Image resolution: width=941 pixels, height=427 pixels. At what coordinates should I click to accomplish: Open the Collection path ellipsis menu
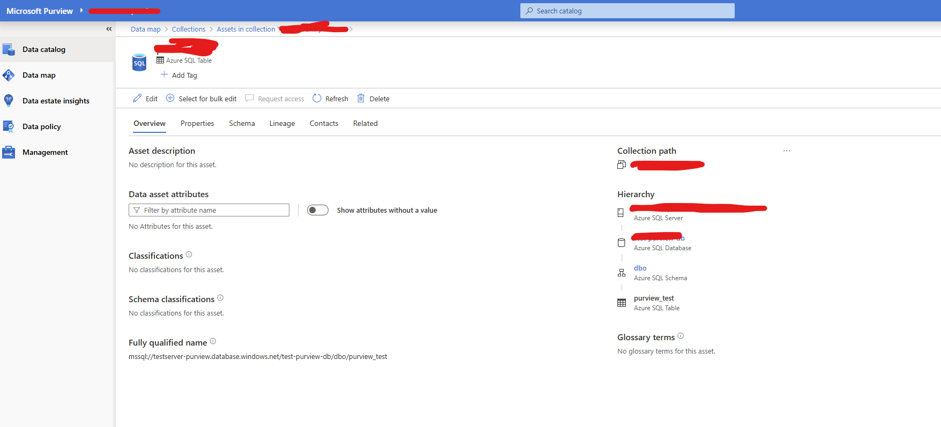pyautogui.click(x=787, y=151)
